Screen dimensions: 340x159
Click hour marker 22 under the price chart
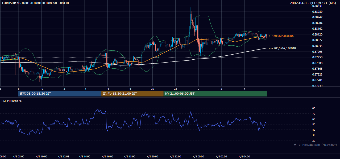coord(176,89)
